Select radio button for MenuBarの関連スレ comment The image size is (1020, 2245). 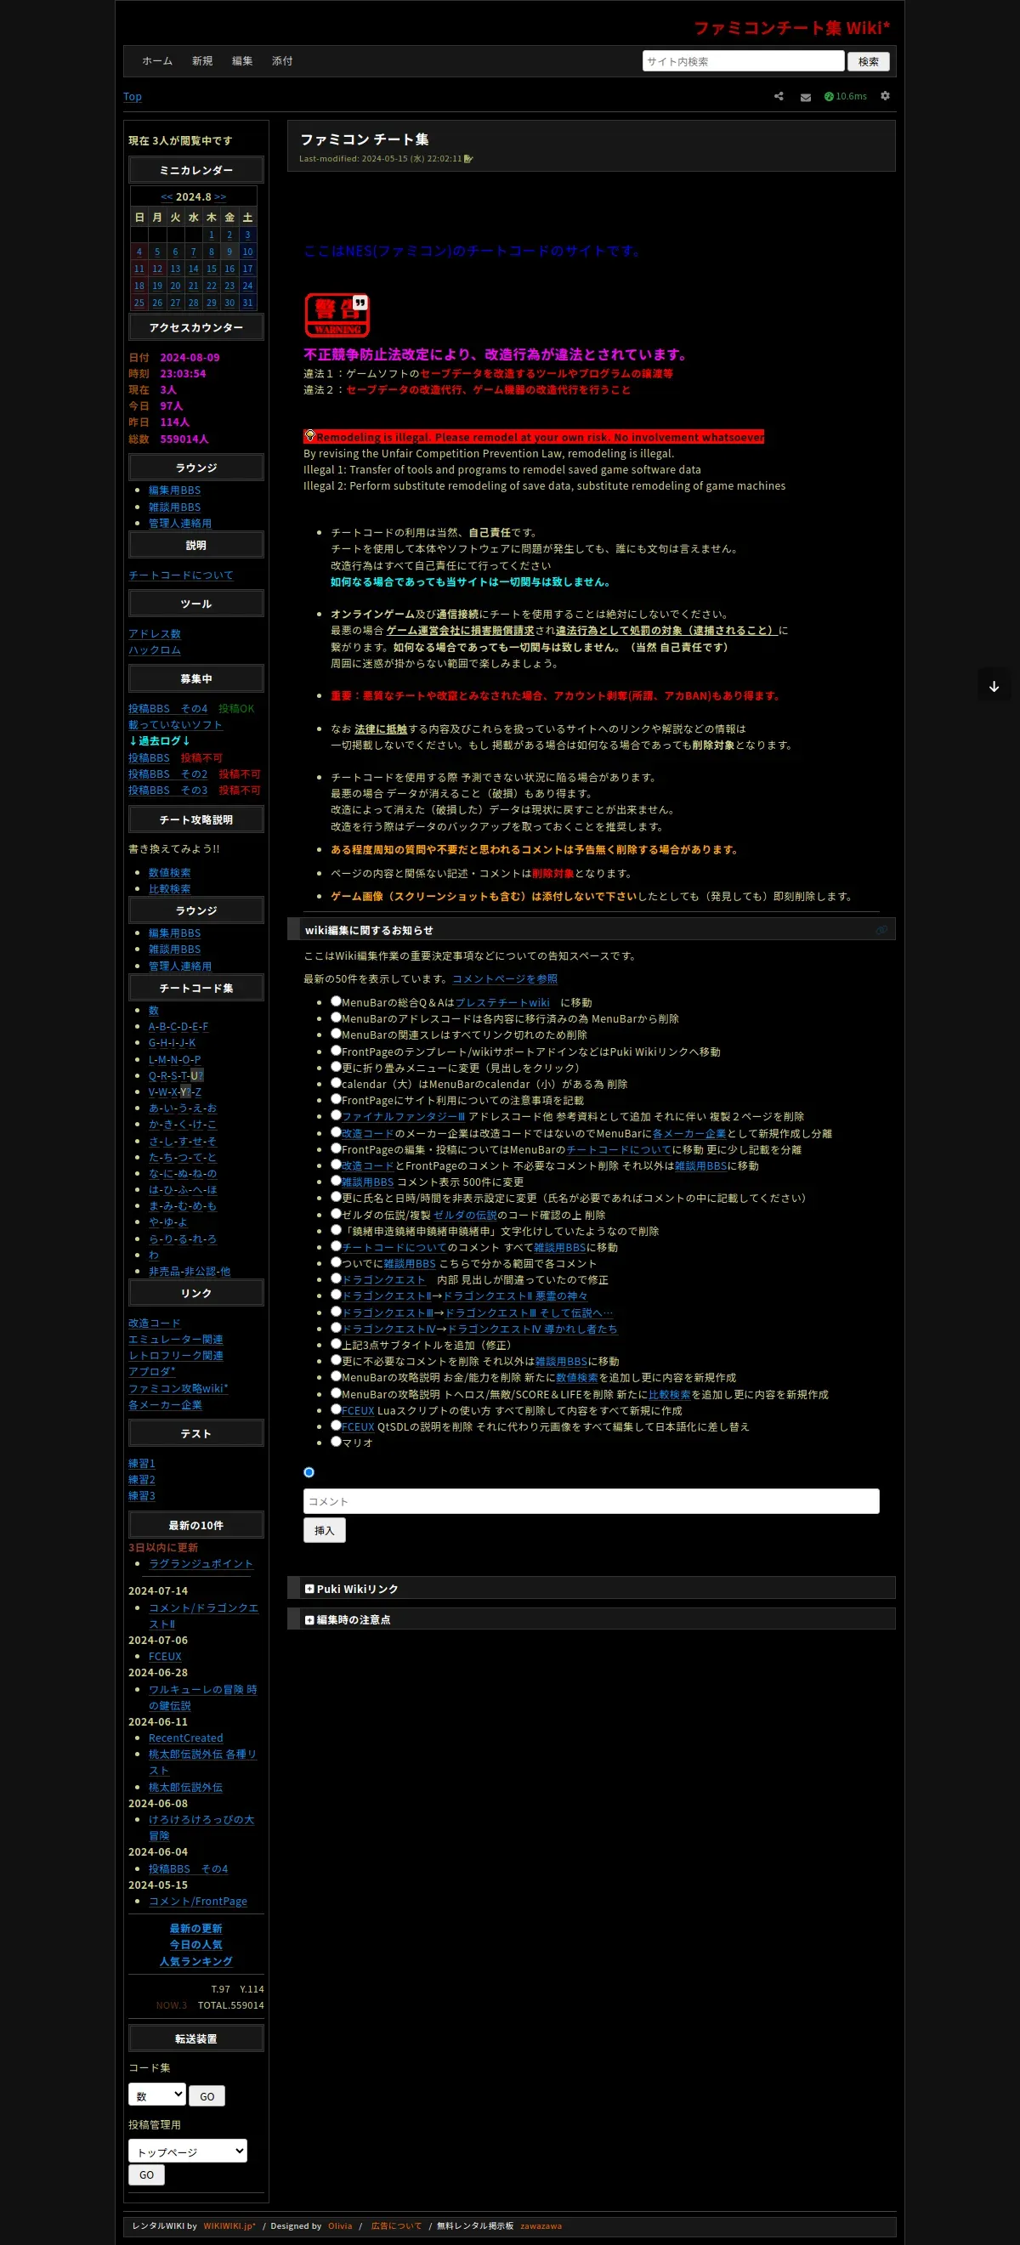[x=336, y=1034]
